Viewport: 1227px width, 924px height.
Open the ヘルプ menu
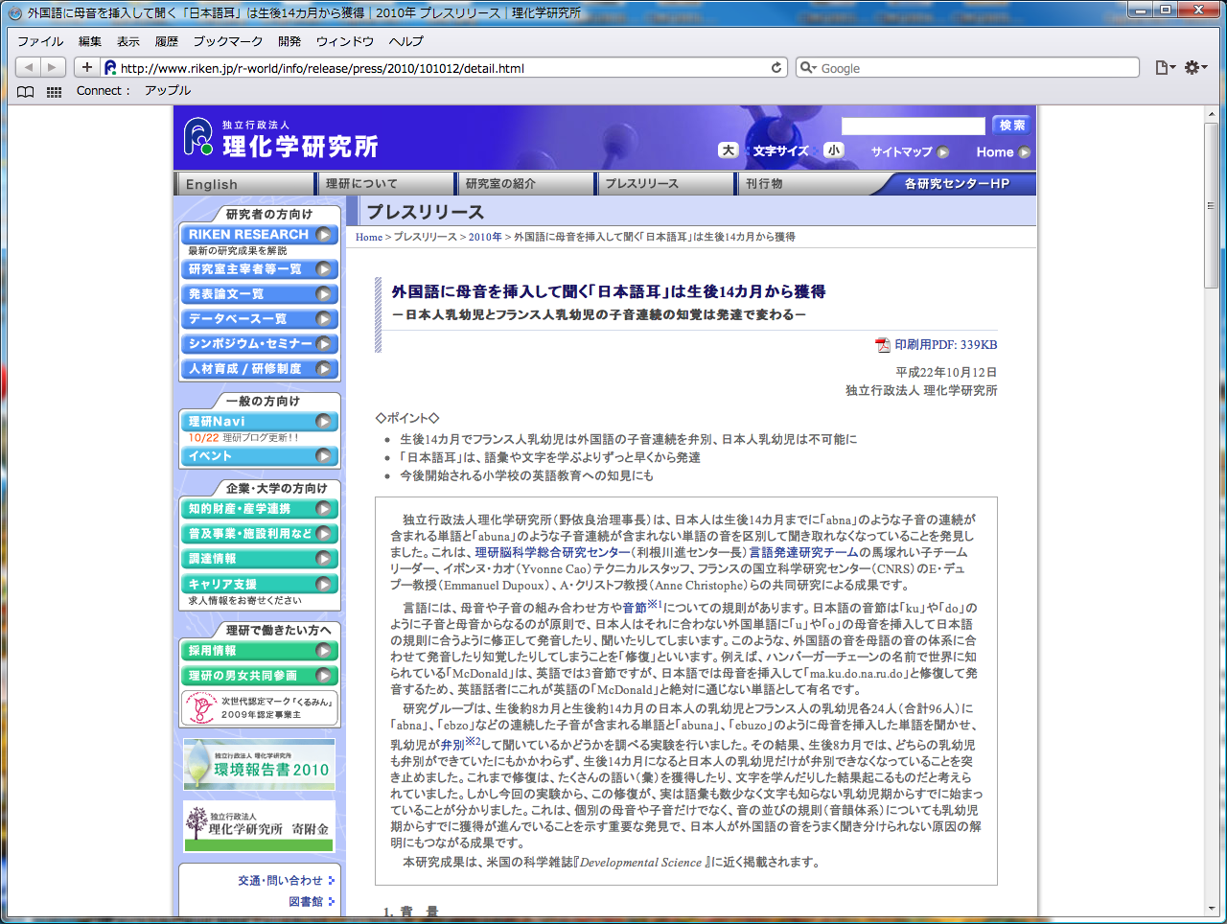406,41
